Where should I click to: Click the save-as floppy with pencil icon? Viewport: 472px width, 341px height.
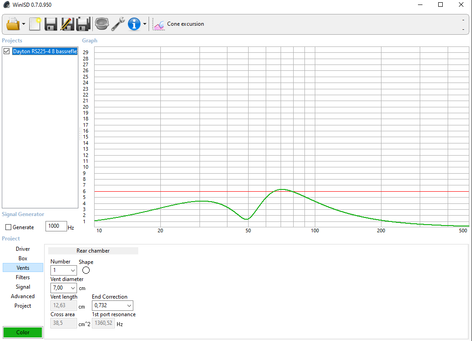click(67, 24)
